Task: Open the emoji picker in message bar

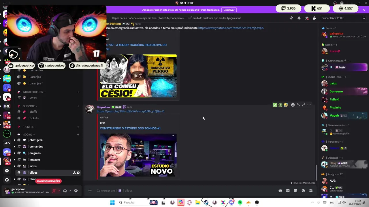Action: pyautogui.click(x=303, y=191)
